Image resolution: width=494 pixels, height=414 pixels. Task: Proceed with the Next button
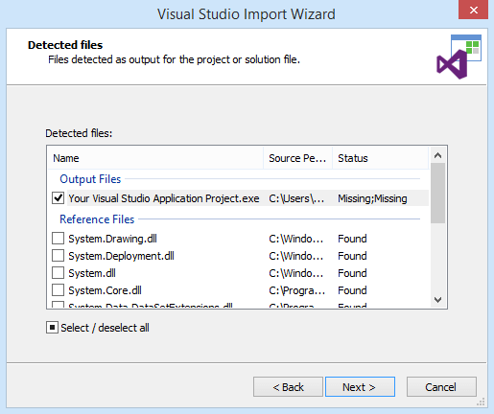pos(360,387)
